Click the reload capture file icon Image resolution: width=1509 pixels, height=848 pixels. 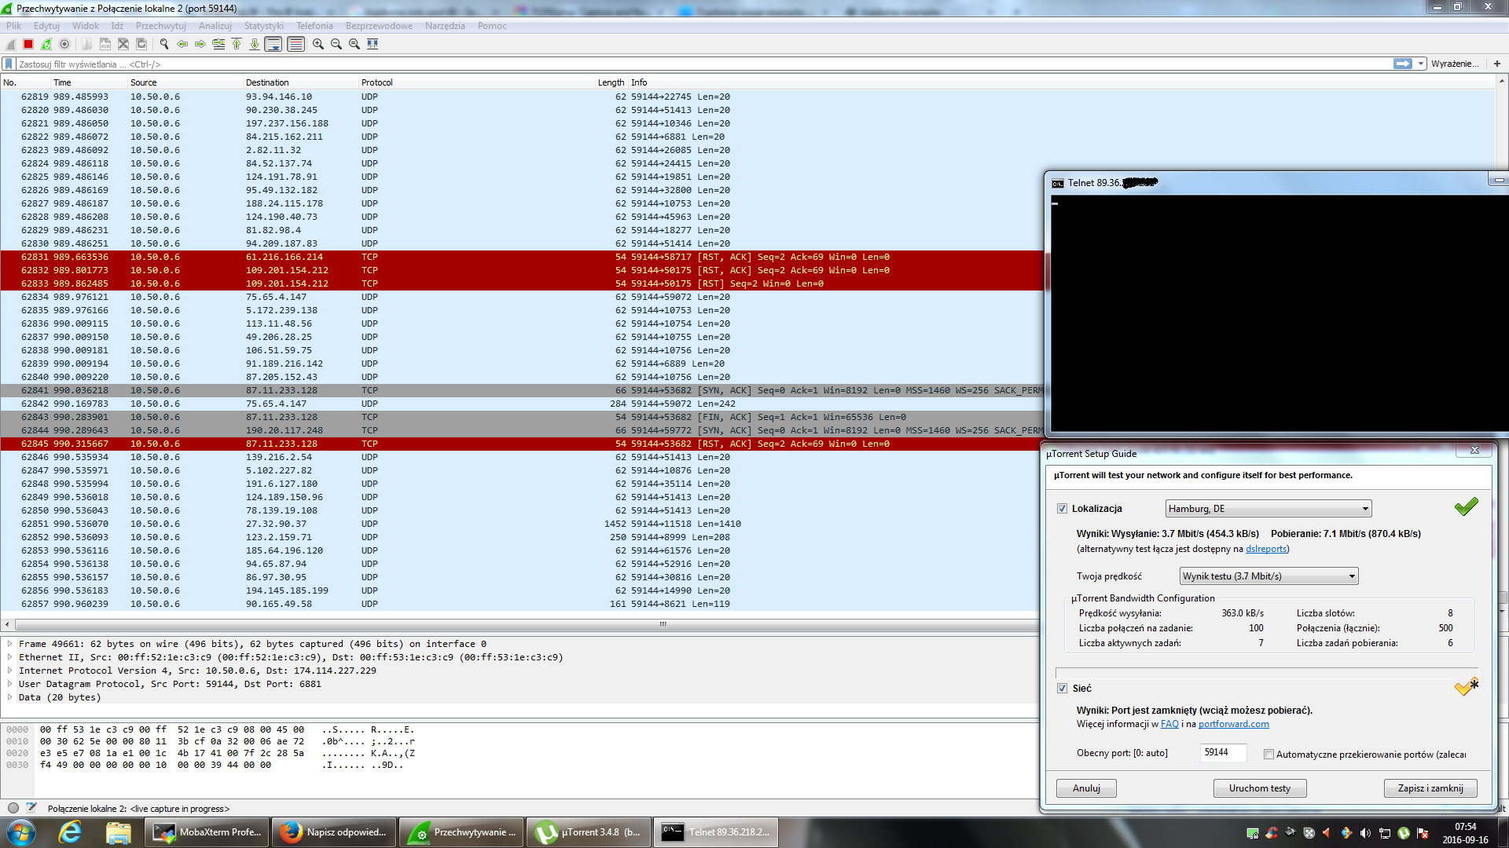coord(141,44)
